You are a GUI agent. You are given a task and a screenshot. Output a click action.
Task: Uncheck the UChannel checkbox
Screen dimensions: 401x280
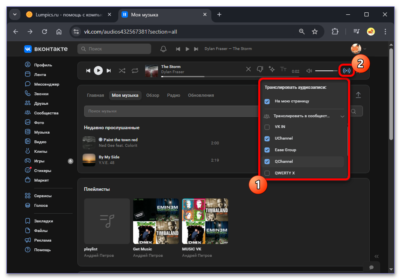267,138
